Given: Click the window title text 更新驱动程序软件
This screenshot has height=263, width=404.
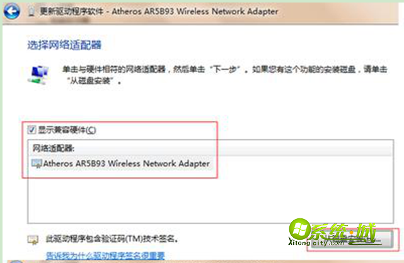Looking at the screenshot, I should tap(71, 11).
